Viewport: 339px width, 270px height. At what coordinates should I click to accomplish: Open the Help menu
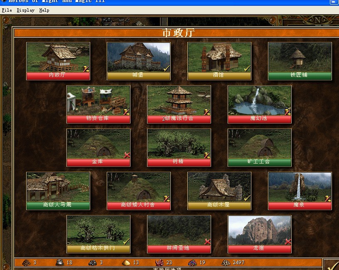tap(44, 10)
